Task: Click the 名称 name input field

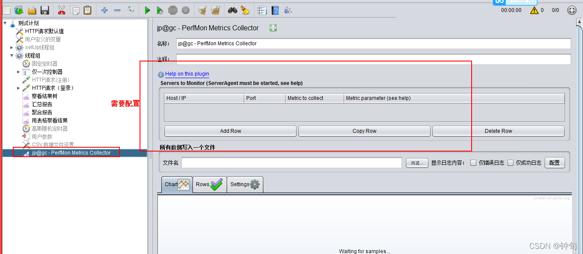Action: click(x=373, y=44)
